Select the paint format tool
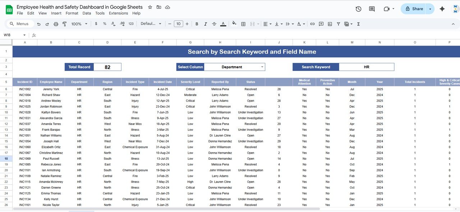Viewport: 460px width, 212px height. click(x=65, y=24)
